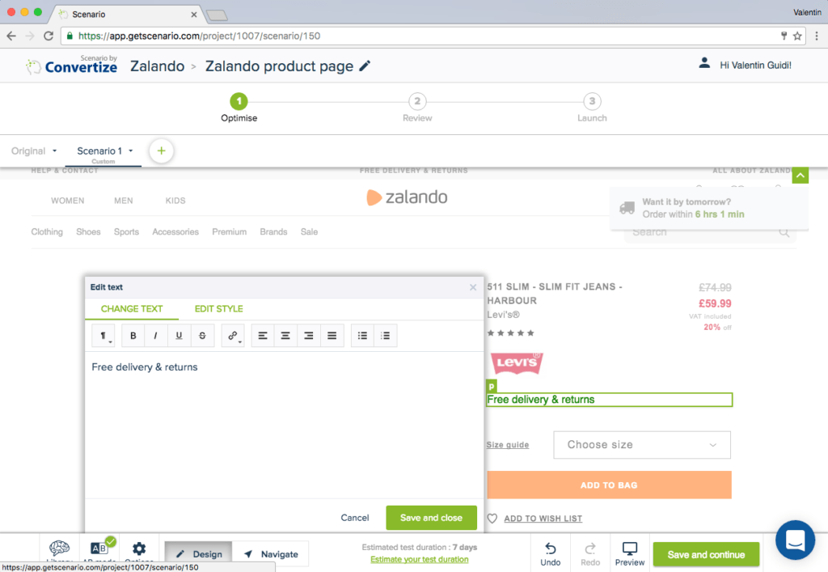Screen dimensions: 828x572
Task: Open the Shoes category
Action: point(88,232)
